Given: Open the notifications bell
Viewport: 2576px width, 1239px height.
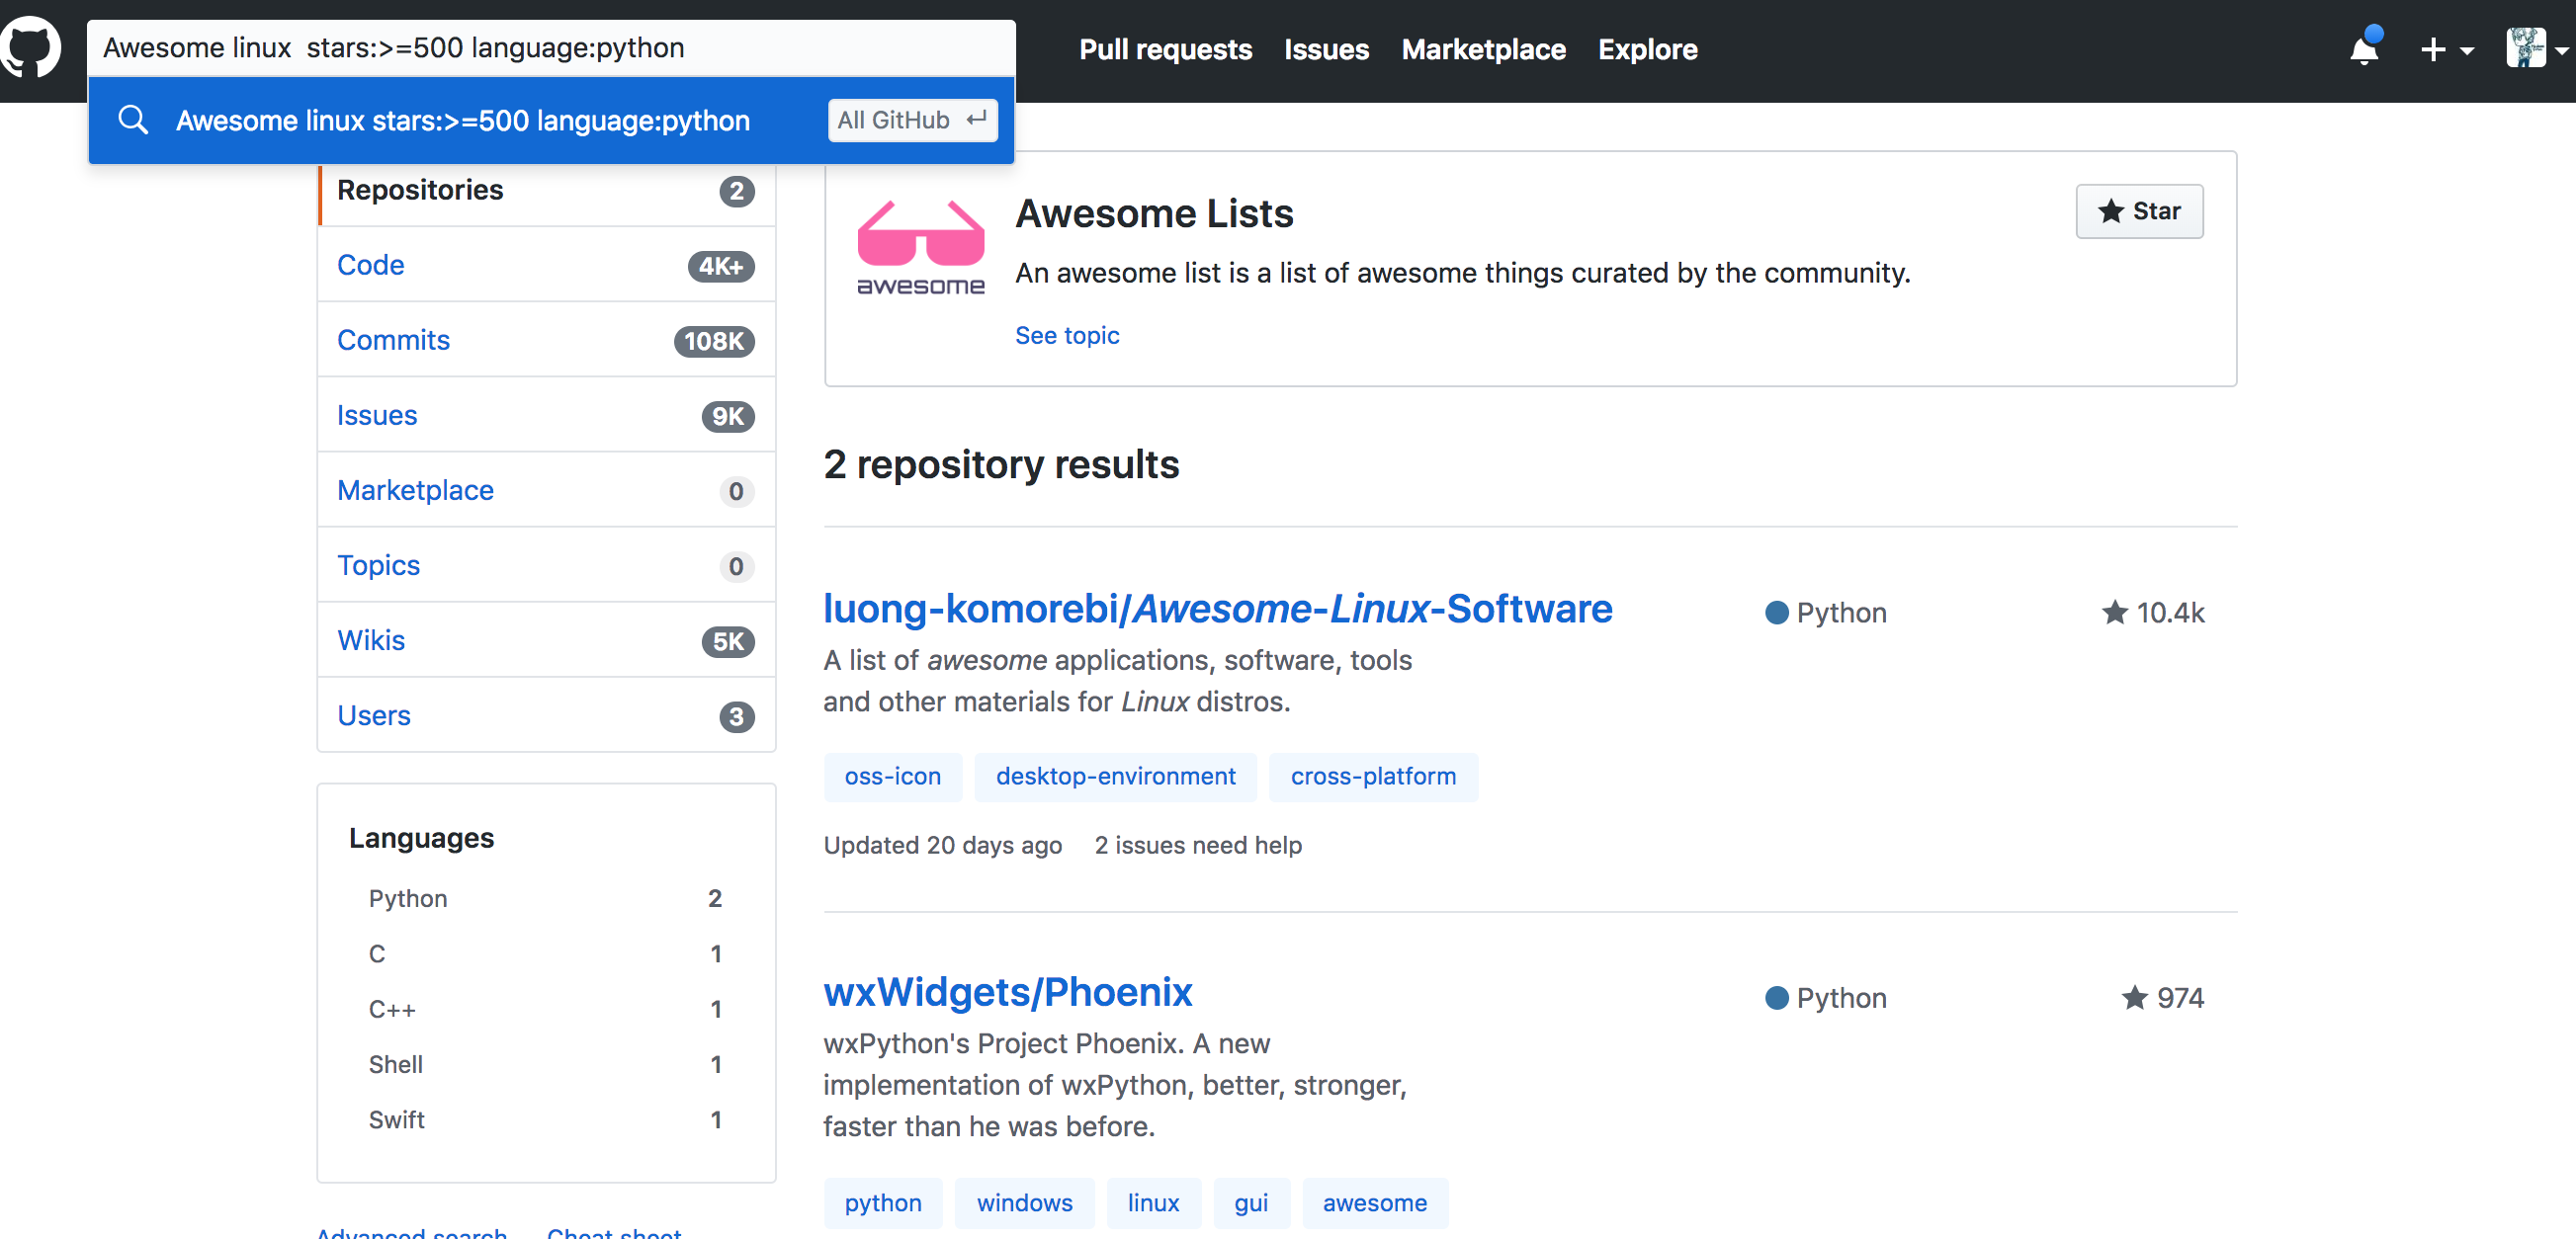Looking at the screenshot, I should [x=2364, y=49].
